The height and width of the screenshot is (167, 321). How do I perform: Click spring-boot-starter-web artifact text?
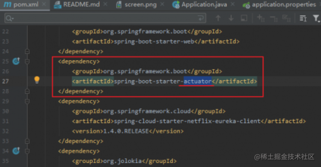154,41
